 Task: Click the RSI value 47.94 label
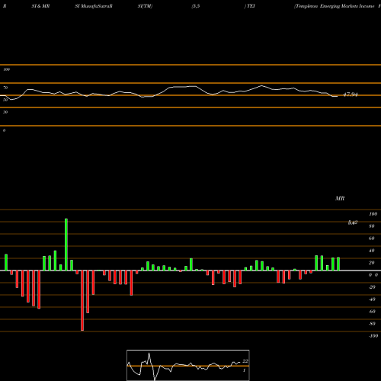point(351,94)
